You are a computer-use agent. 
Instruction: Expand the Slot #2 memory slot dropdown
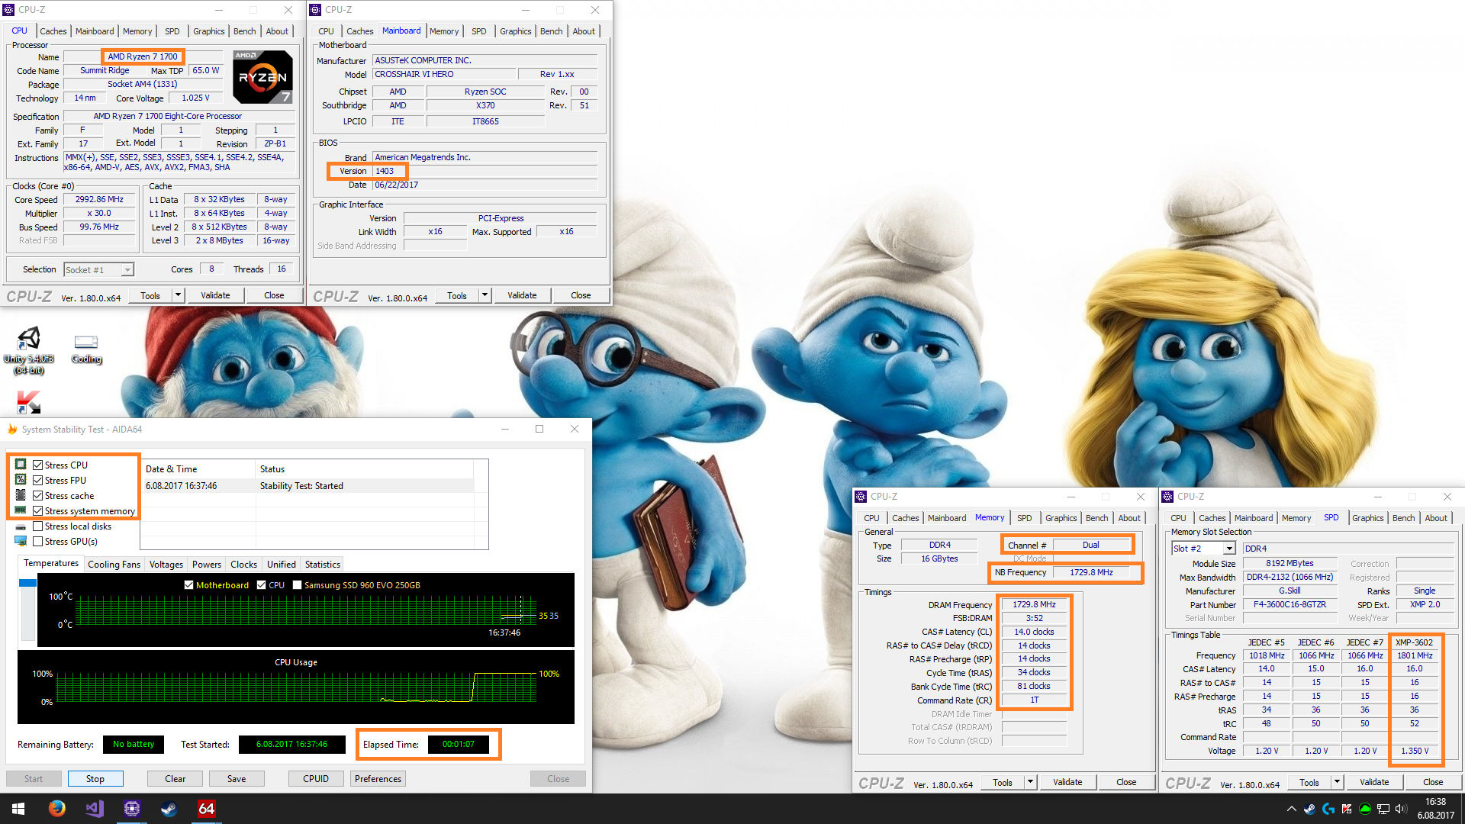1229,549
